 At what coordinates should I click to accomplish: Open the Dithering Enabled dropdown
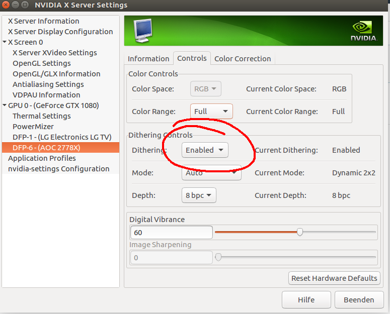click(205, 150)
